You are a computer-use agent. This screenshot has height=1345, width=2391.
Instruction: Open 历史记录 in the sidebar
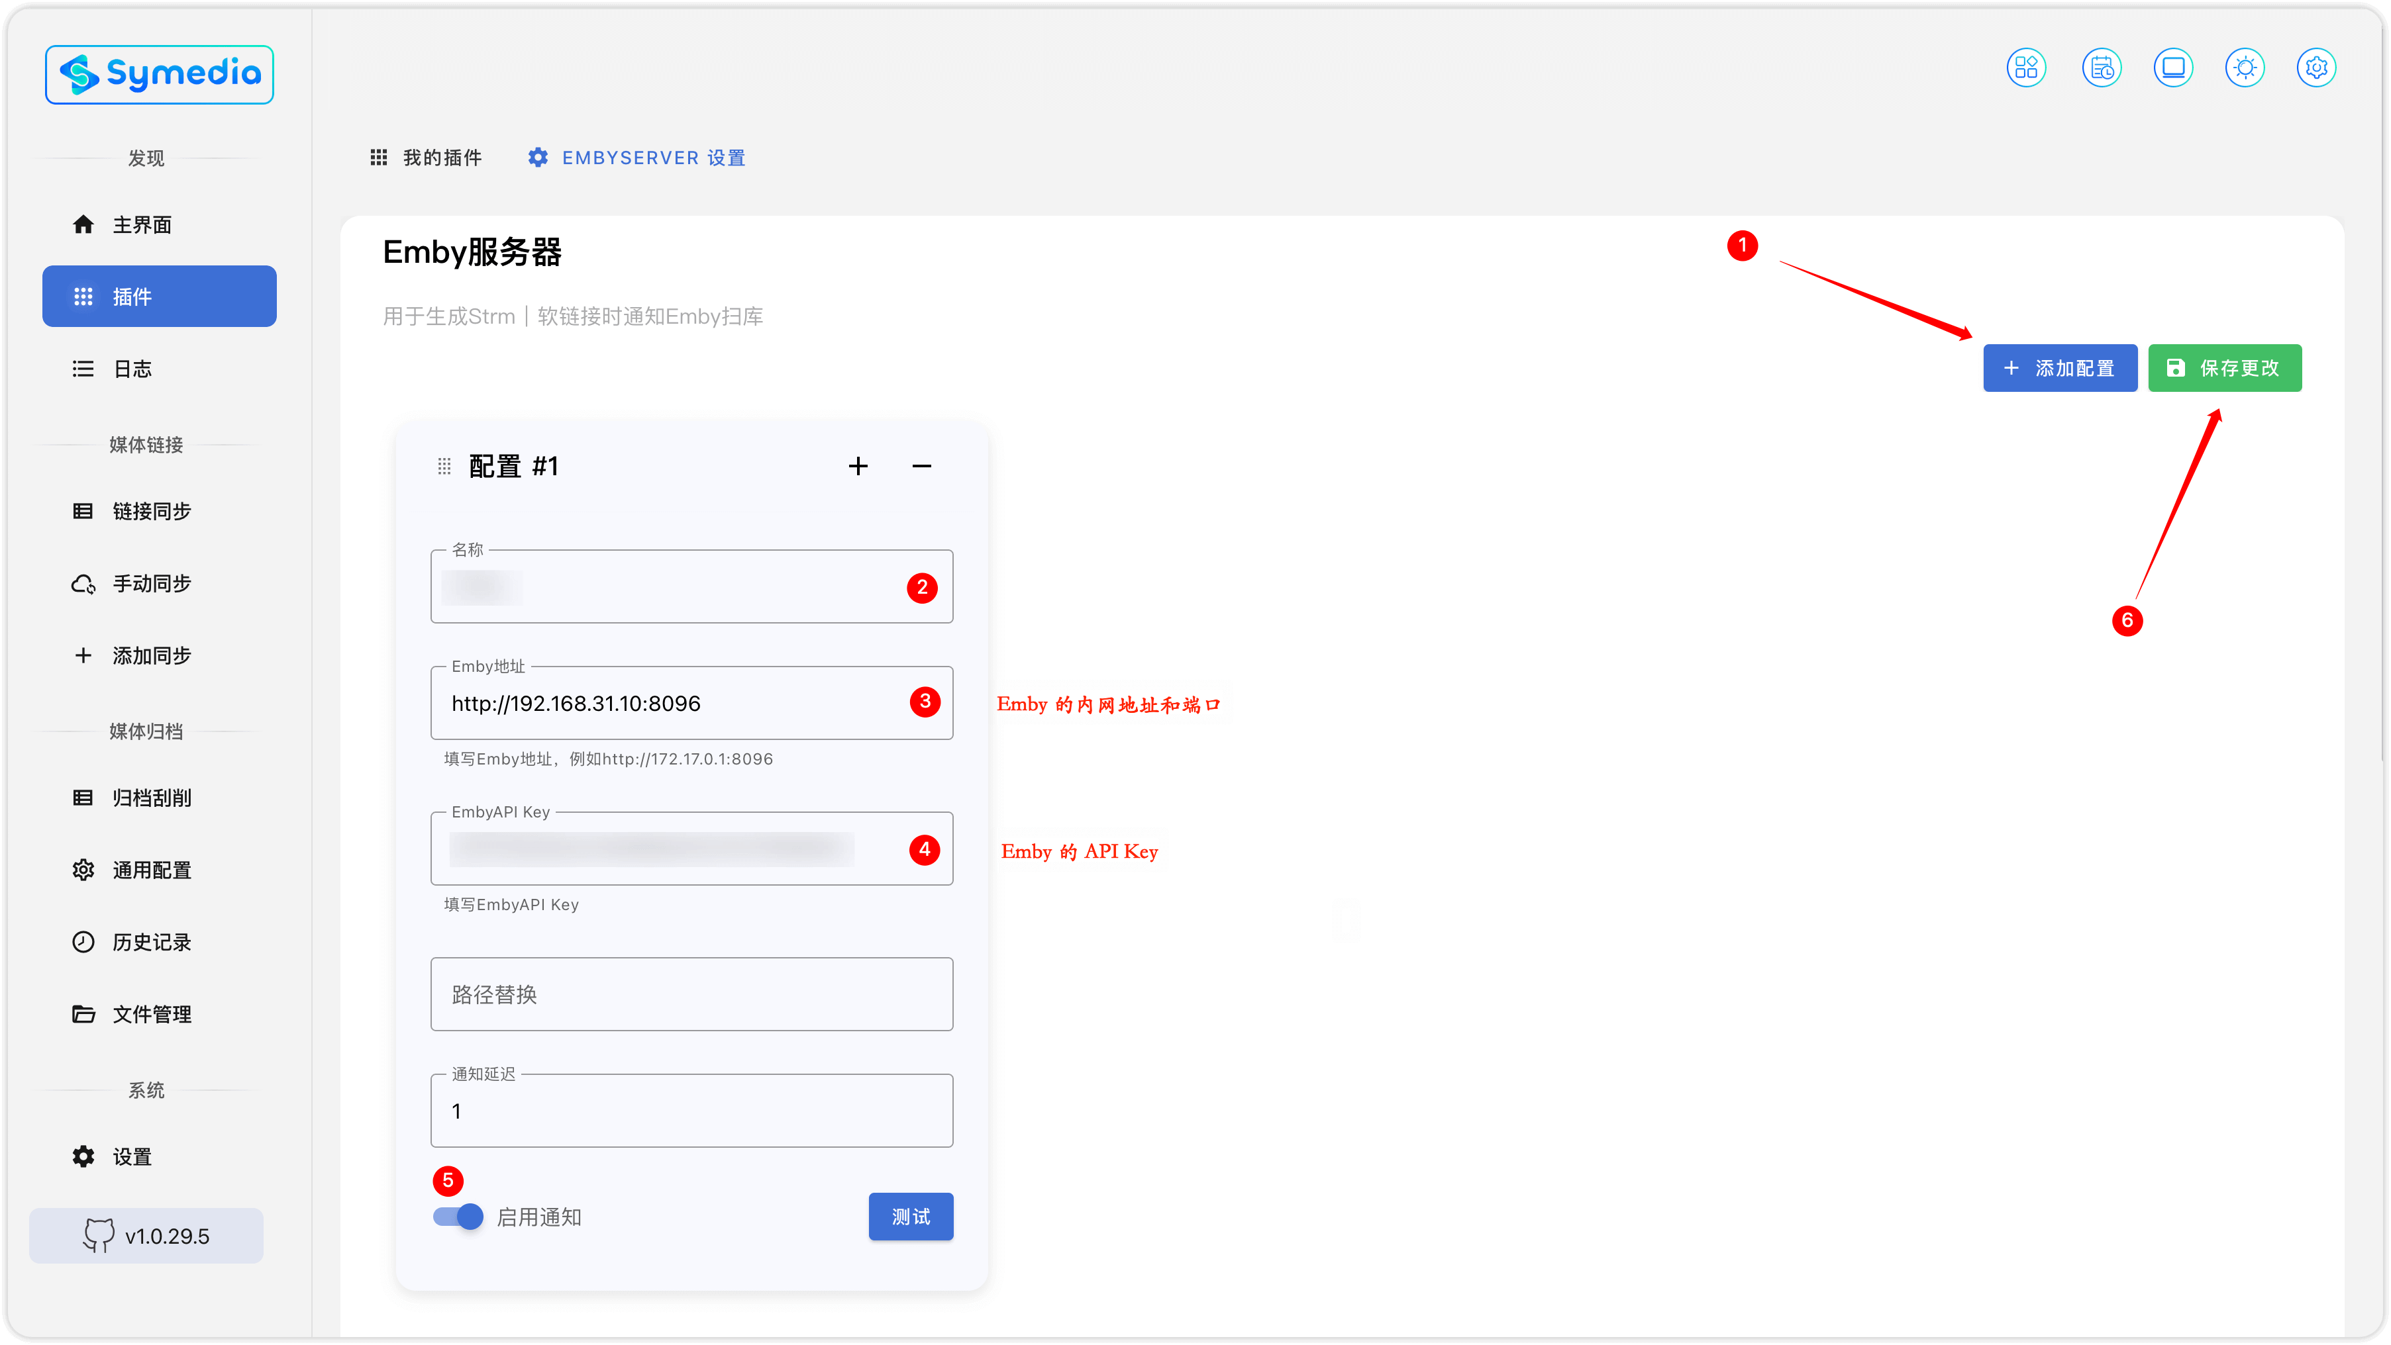(x=160, y=943)
